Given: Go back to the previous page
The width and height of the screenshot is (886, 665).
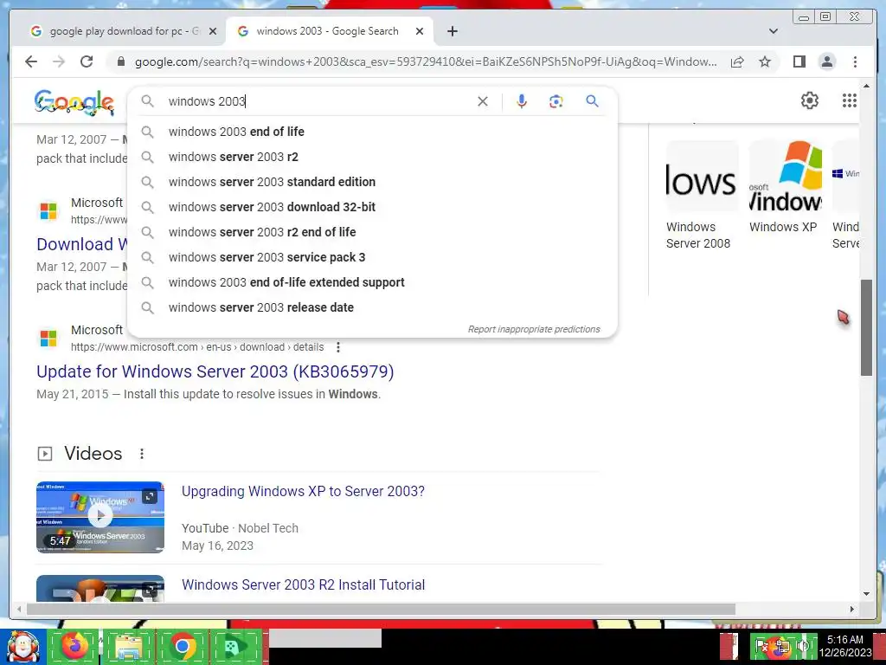Looking at the screenshot, I should coord(31,61).
